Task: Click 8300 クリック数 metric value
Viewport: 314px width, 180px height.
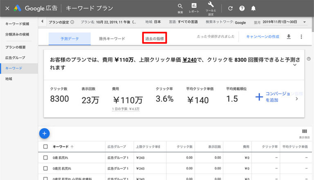Action: coord(59,99)
